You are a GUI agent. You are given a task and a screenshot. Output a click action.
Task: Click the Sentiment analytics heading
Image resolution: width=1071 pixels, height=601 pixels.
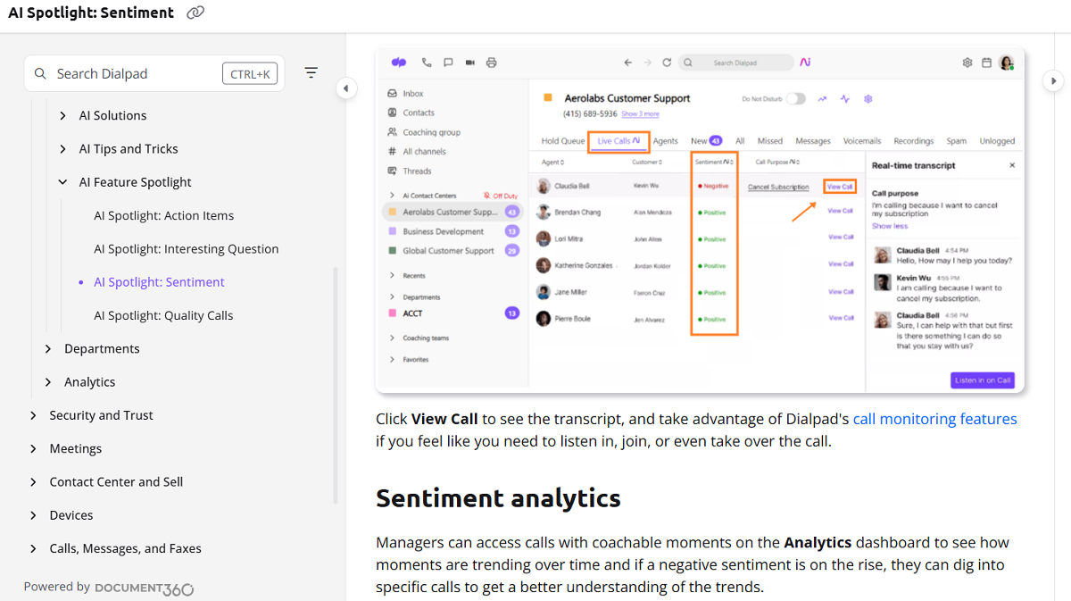(498, 498)
